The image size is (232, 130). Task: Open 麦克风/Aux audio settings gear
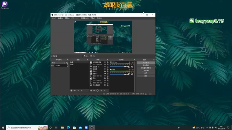[132, 67]
